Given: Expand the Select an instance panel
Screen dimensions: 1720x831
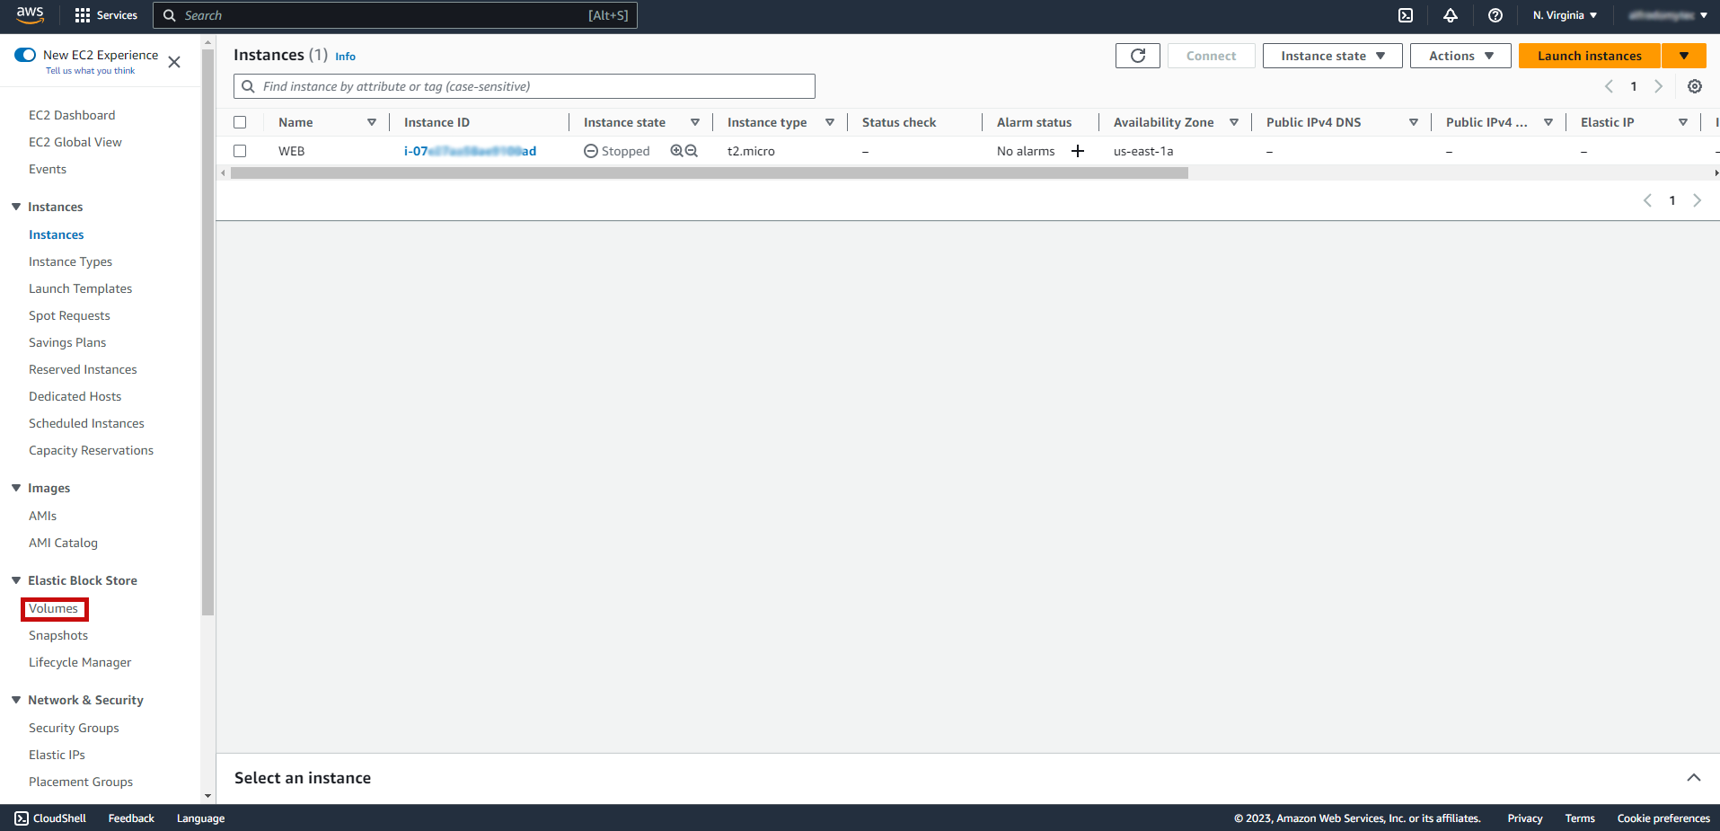Looking at the screenshot, I should point(1694,778).
